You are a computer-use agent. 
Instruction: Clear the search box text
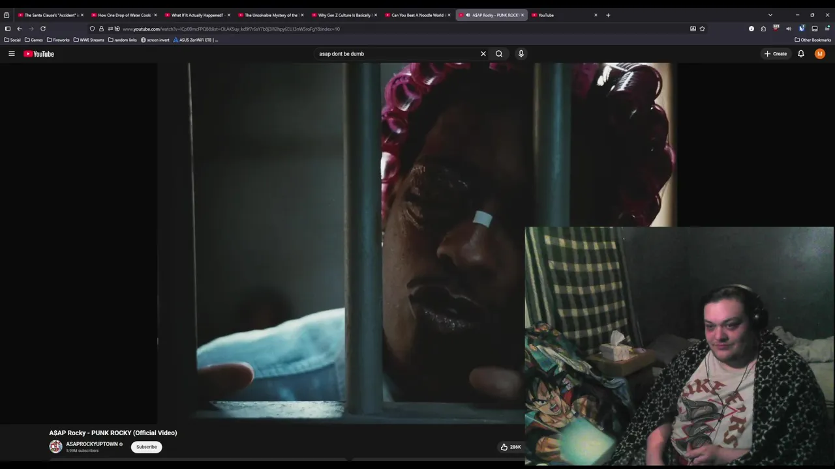tap(483, 54)
